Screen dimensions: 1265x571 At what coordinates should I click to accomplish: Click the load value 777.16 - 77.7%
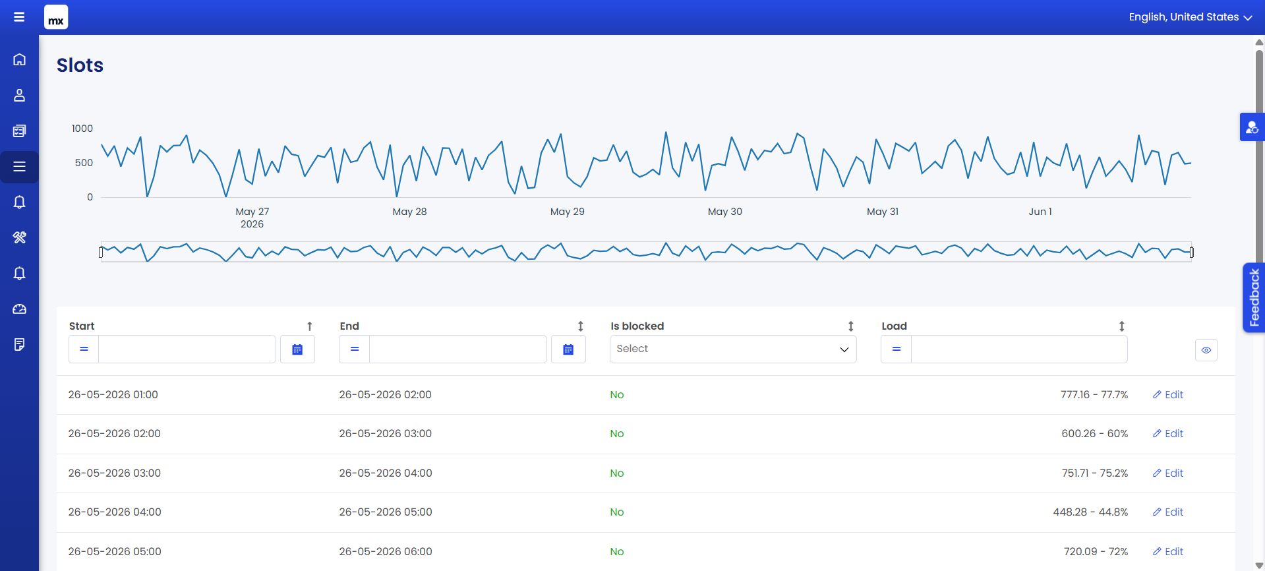click(x=1094, y=395)
